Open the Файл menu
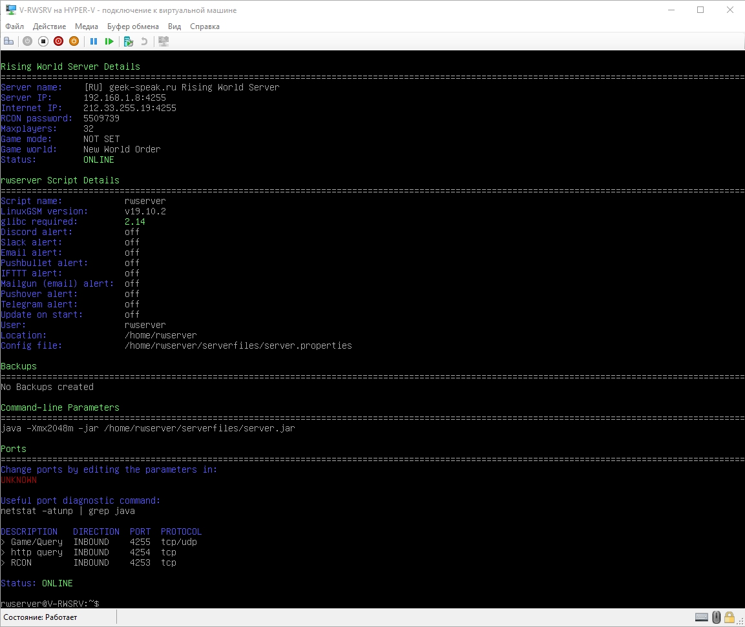Image resolution: width=745 pixels, height=627 pixels. coord(14,26)
